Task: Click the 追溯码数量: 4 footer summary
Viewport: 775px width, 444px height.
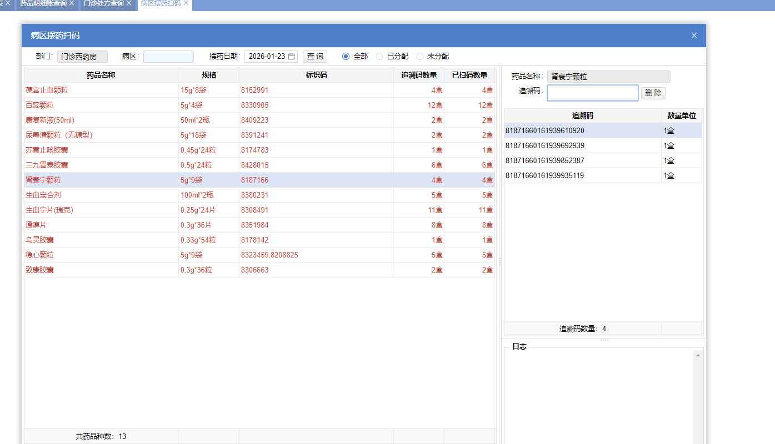Action: tap(583, 329)
